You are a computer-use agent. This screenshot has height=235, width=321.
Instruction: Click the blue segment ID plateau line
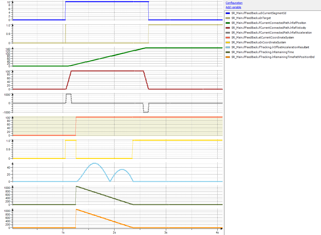point(107,2)
